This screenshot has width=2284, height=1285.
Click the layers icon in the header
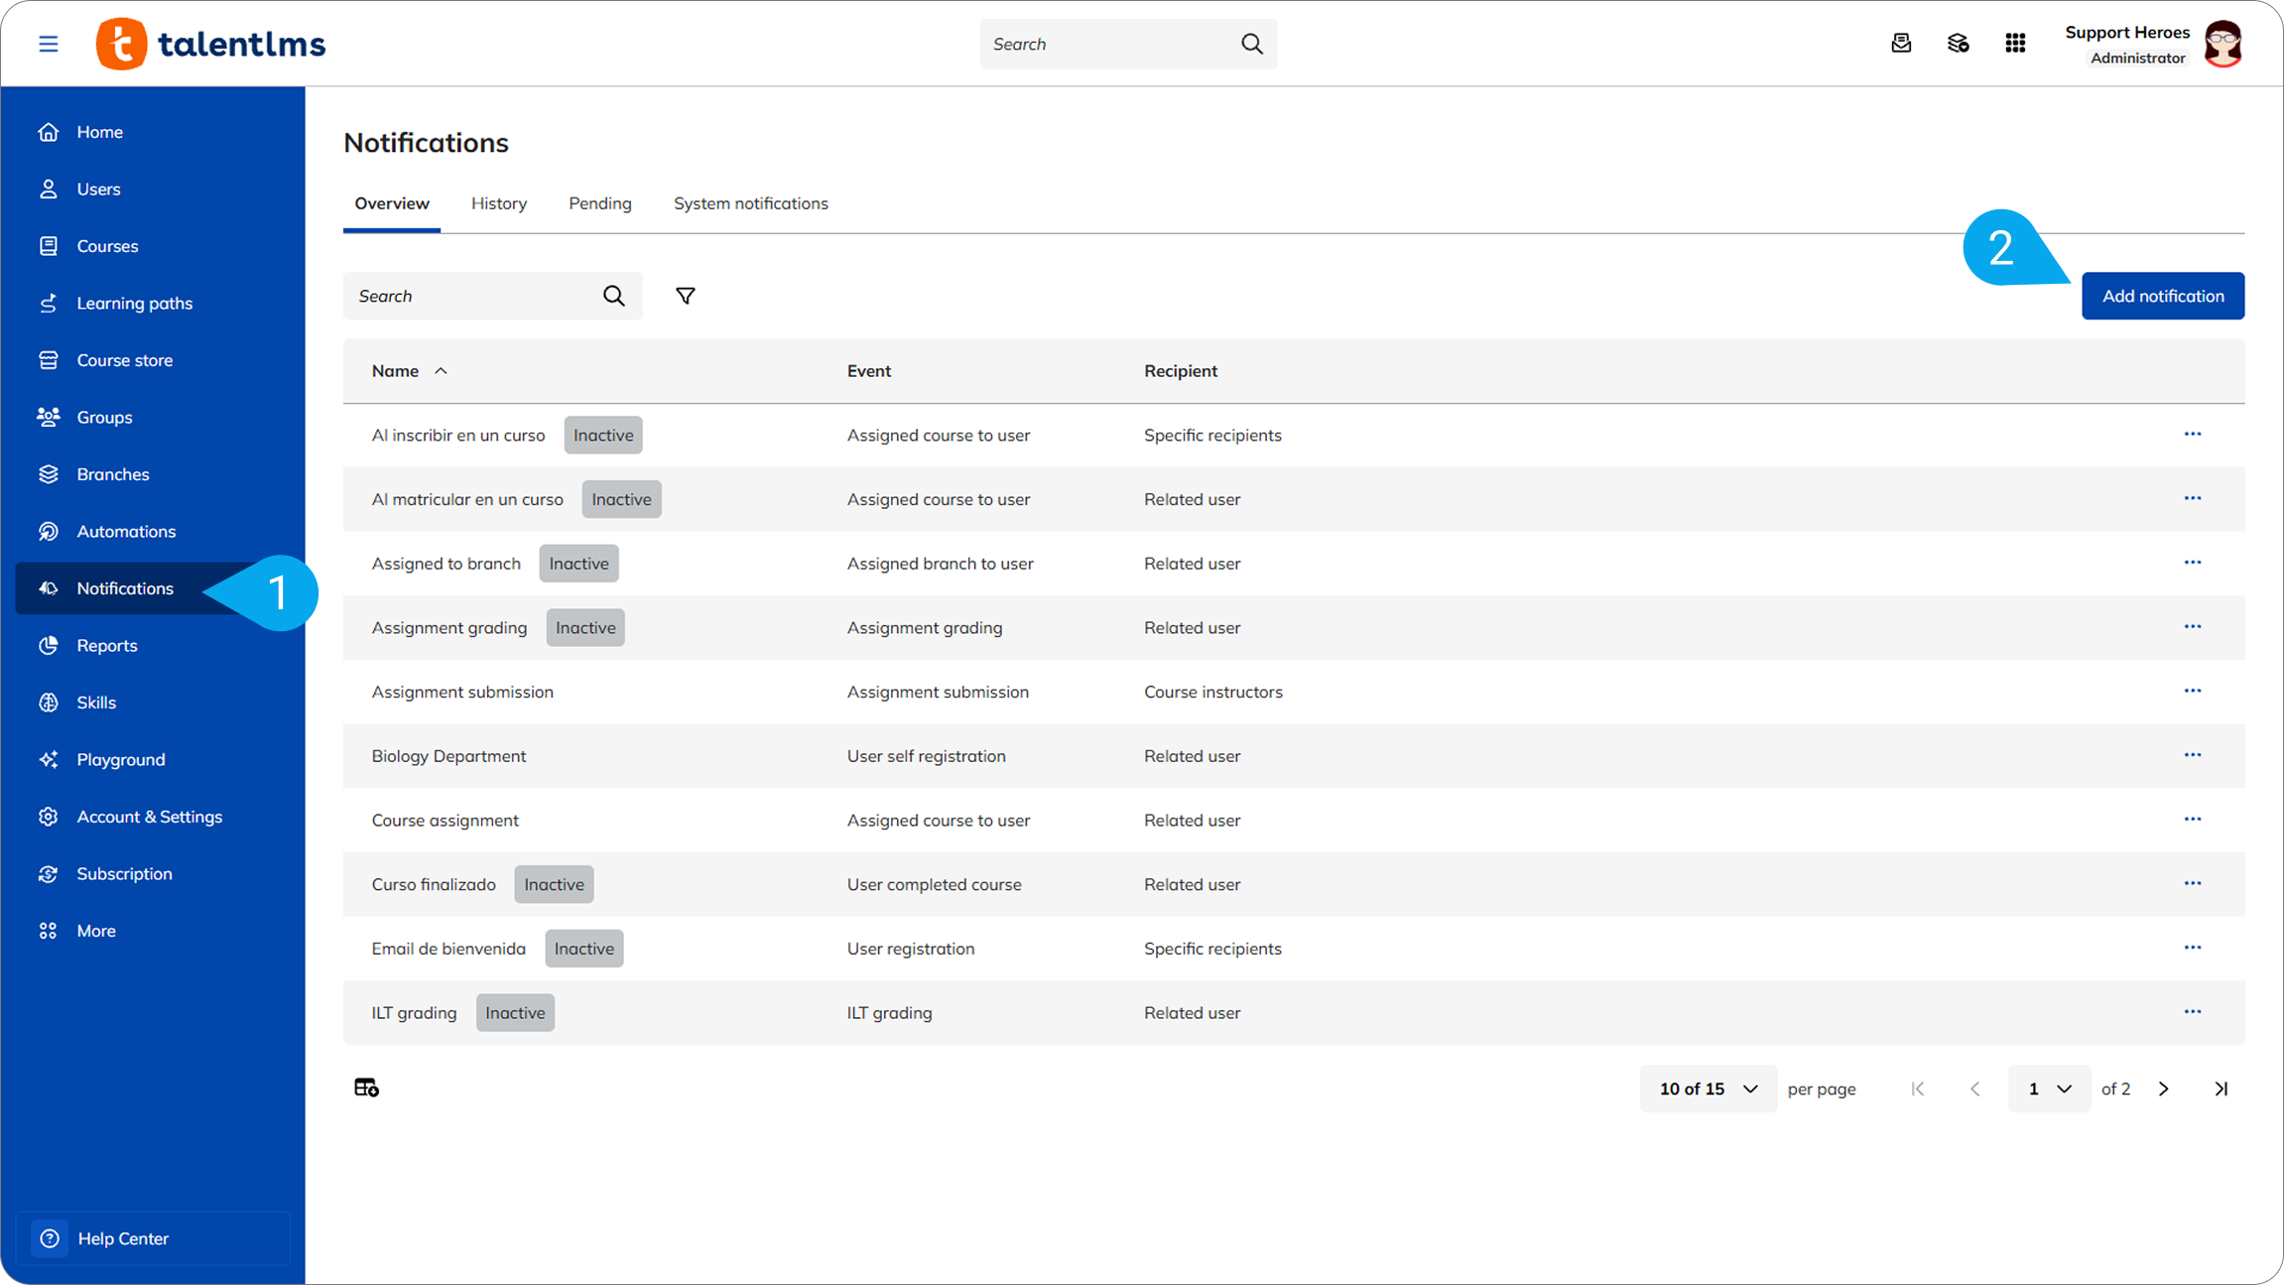pyautogui.click(x=1958, y=44)
